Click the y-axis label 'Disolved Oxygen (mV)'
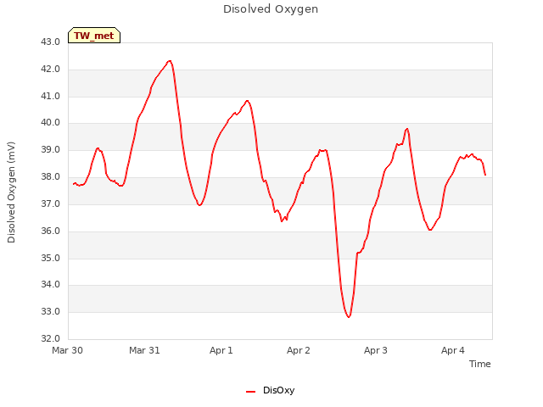The width and height of the screenshot is (543, 407). pos(11,192)
